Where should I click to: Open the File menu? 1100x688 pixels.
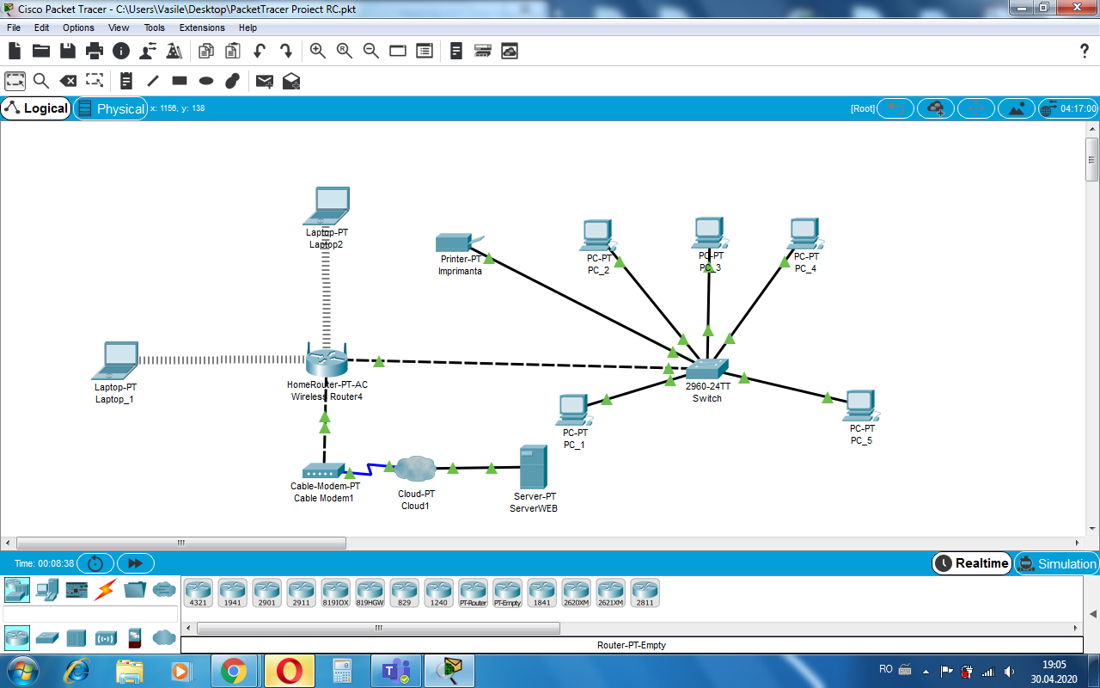14,28
